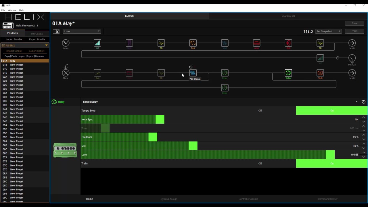Click the snapshot camera icon numbered 5
This screenshot has width=368, height=207.
point(56,31)
